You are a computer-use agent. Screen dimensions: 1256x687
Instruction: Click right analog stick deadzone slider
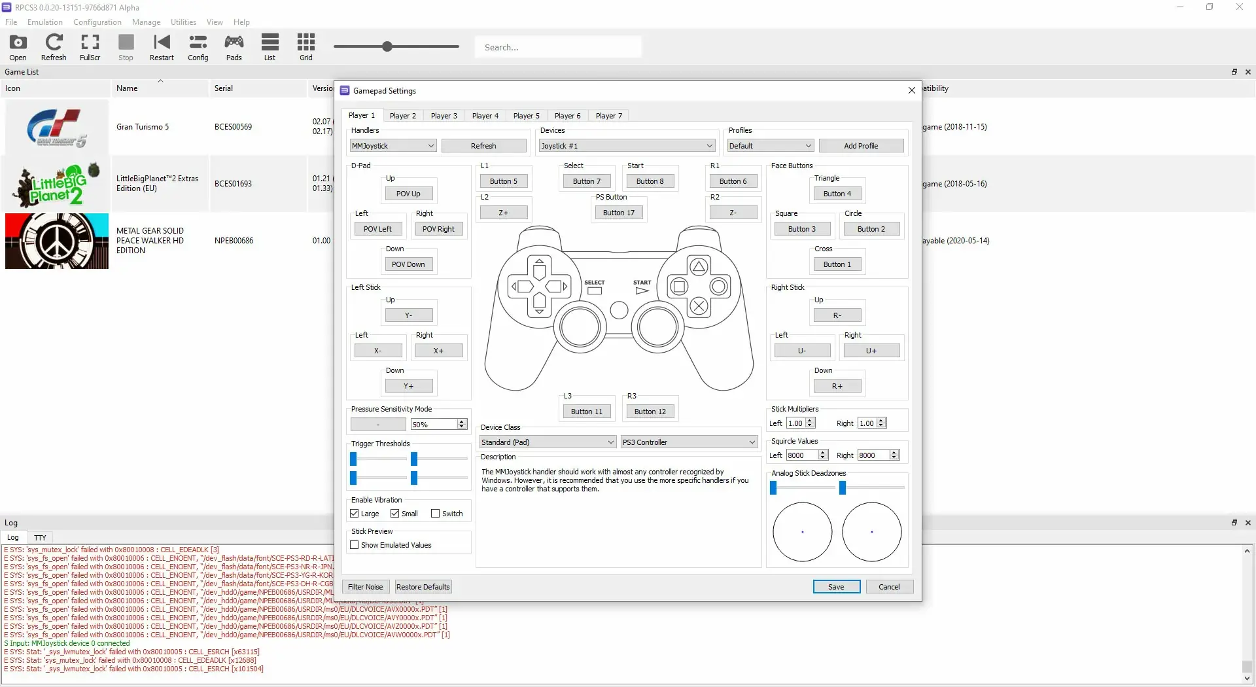[x=843, y=488]
